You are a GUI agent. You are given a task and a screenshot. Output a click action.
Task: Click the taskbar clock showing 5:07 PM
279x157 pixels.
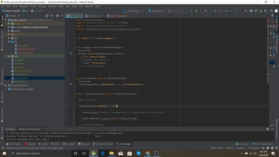coord(263,153)
